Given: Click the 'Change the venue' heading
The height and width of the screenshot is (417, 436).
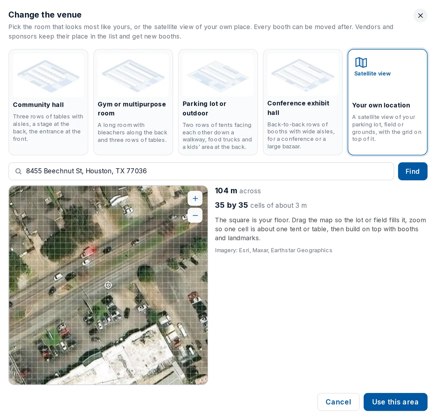Looking at the screenshot, I should [x=45, y=15].
